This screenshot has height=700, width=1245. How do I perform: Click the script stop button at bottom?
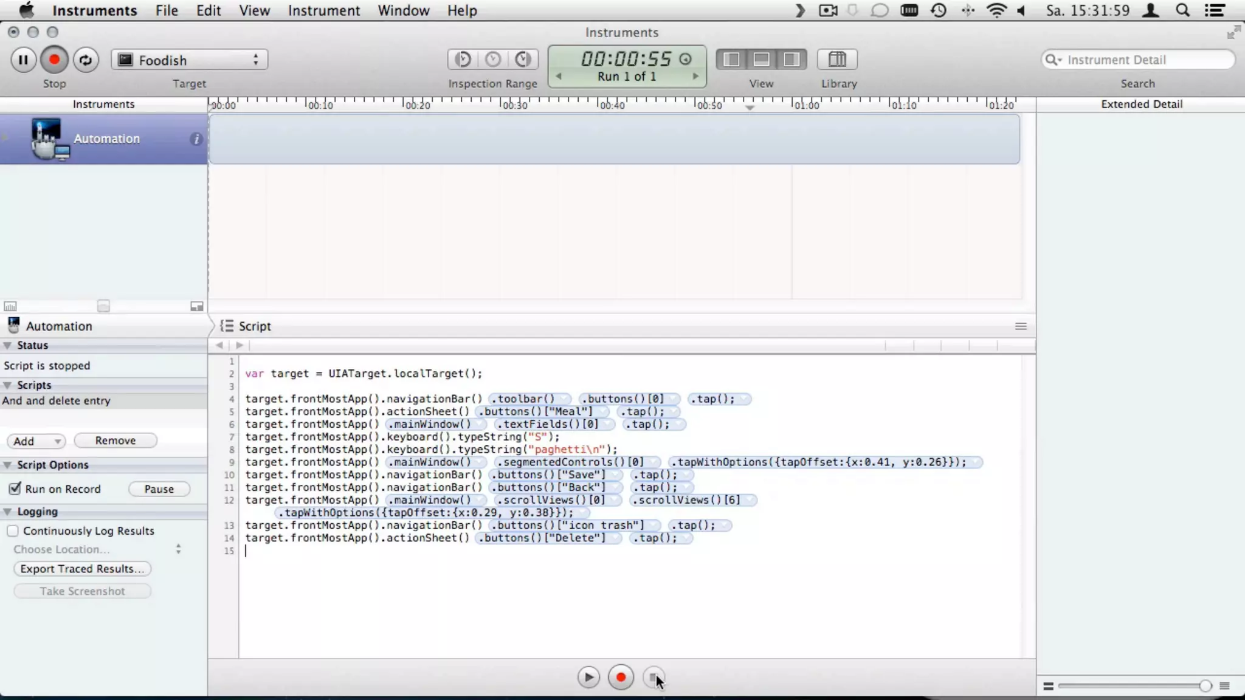pos(654,677)
